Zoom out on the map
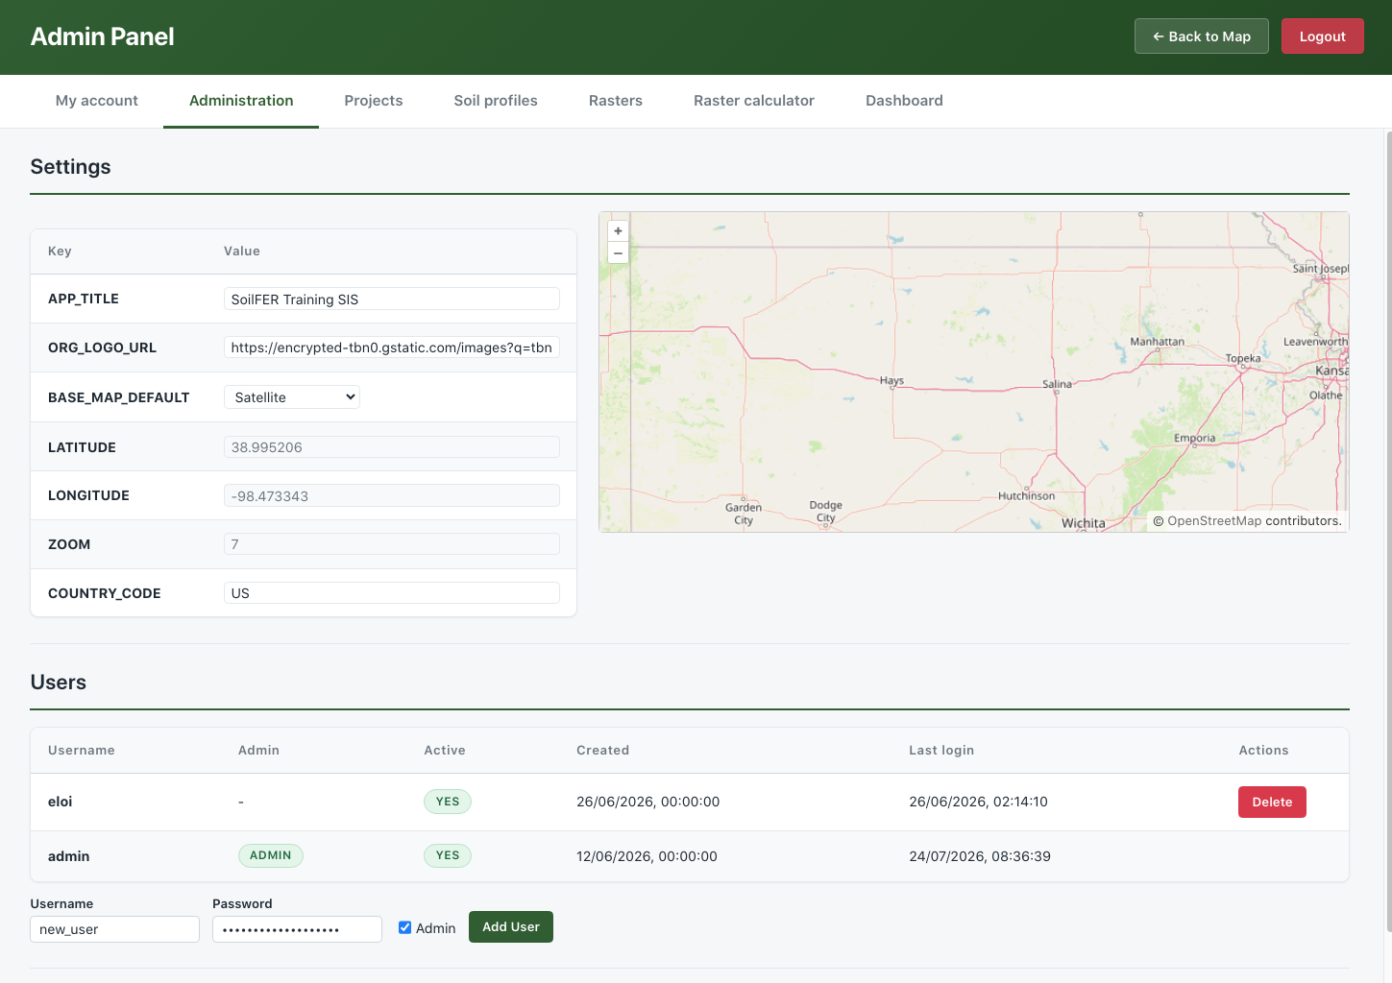The width and height of the screenshot is (1392, 983). [618, 253]
